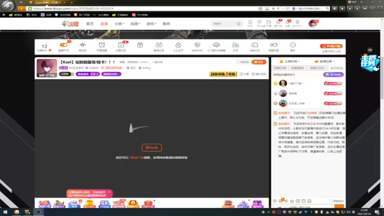Viewport: 384px width, 216px height.
Task: Select the Home tab in Douyu navigation
Action: coord(90,24)
